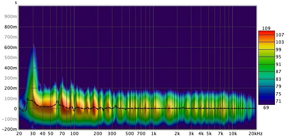The image size is (289, 138).
Task: Click the "95" legend value
Action: 279,57
